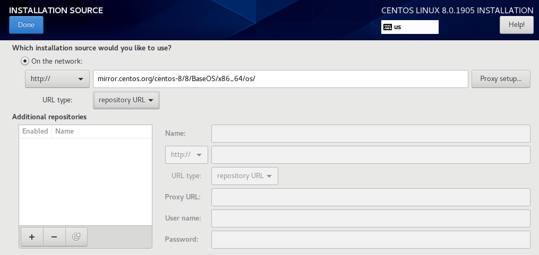Click the User name input field

tap(371, 218)
